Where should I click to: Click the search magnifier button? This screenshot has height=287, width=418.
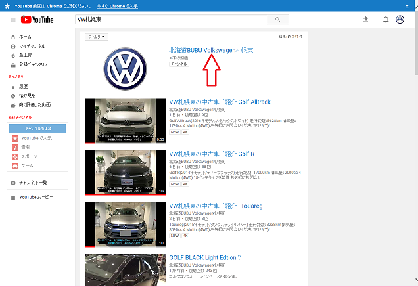278,20
